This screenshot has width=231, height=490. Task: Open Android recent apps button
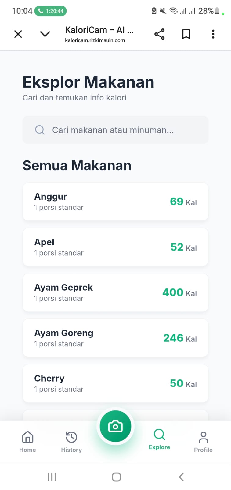(x=52, y=477)
